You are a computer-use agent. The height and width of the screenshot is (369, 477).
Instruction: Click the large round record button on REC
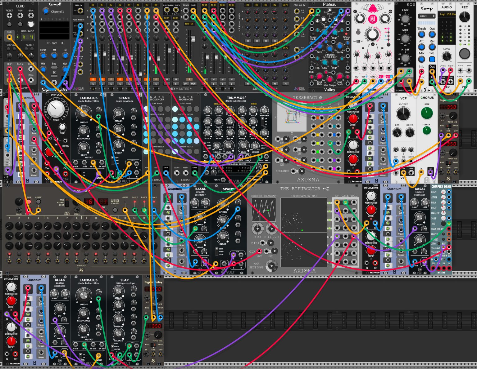(465, 54)
